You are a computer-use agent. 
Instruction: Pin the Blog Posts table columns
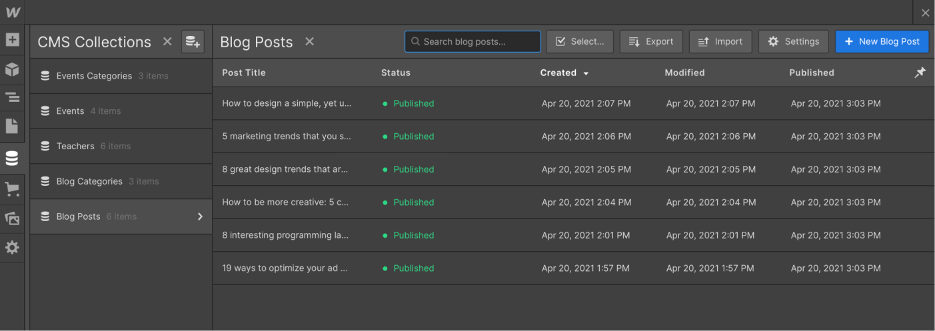click(920, 73)
